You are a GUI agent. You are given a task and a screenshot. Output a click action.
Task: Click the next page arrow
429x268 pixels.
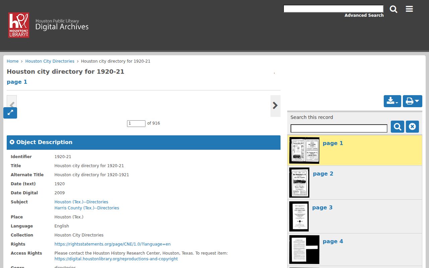275,106
